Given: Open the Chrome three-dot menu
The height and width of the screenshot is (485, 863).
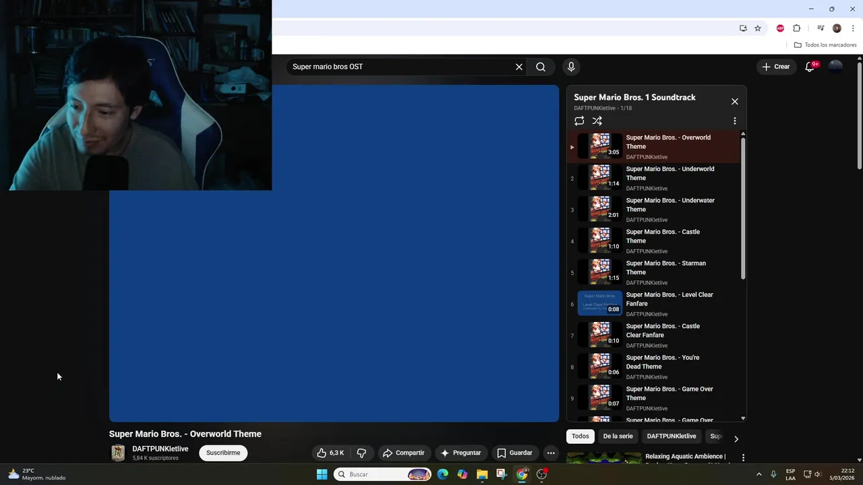Looking at the screenshot, I should [x=853, y=28].
